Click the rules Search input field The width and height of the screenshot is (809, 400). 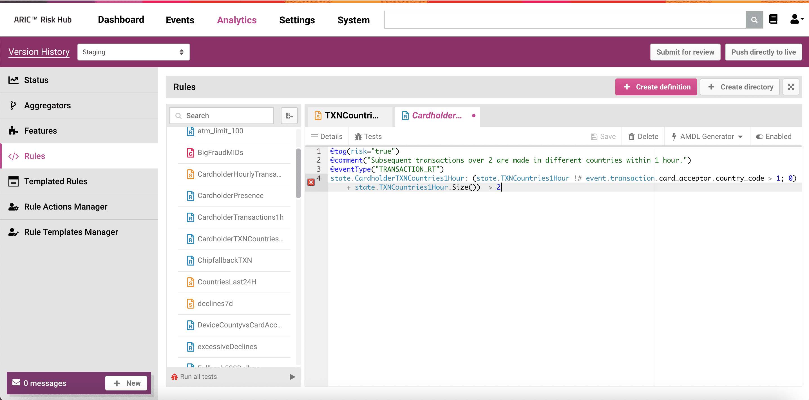(222, 116)
